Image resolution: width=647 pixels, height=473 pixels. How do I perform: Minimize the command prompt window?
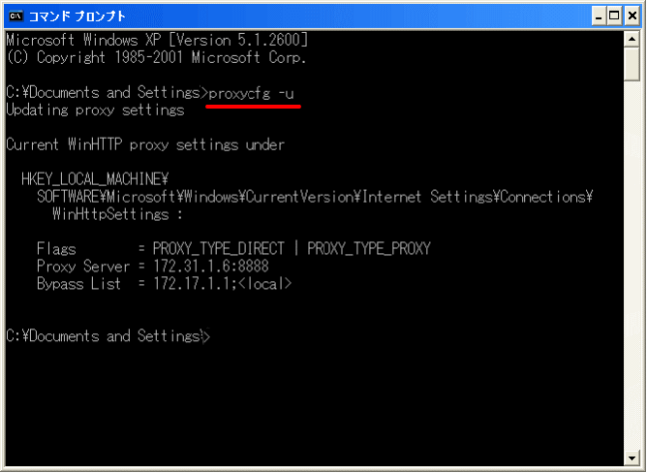tap(599, 16)
